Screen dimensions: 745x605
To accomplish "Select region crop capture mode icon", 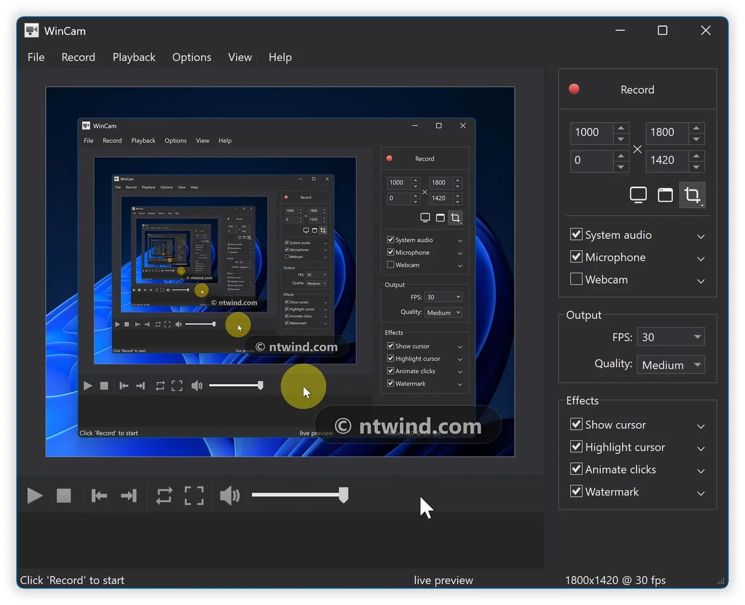I will (x=692, y=195).
